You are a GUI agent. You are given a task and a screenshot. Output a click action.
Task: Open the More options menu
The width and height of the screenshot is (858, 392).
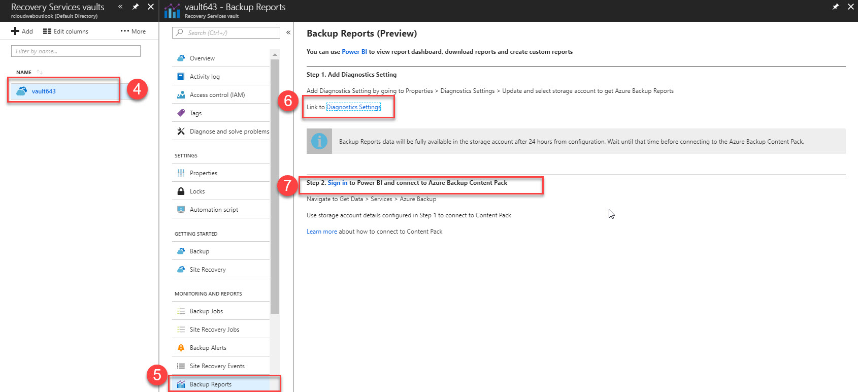pos(133,31)
